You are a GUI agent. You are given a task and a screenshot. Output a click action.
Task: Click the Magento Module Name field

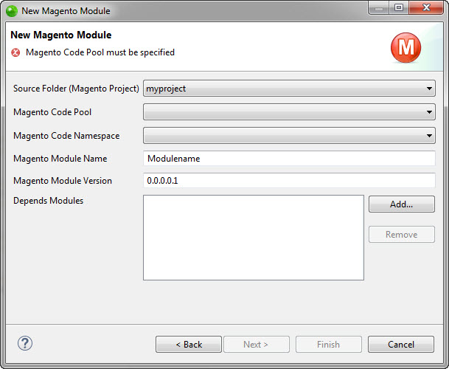[x=289, y=159]
